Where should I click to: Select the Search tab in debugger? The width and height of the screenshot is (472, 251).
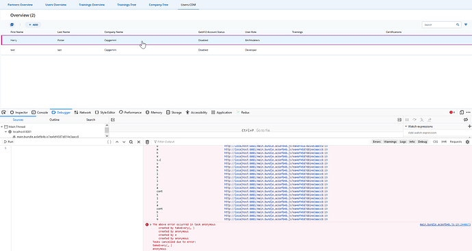point(90,120)
